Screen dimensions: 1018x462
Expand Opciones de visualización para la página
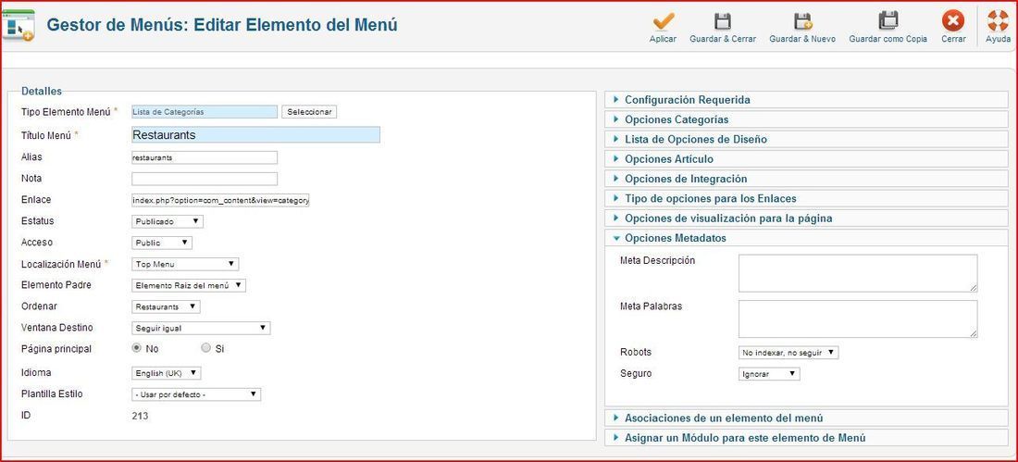pyautogui.click(x=806, y=219)
